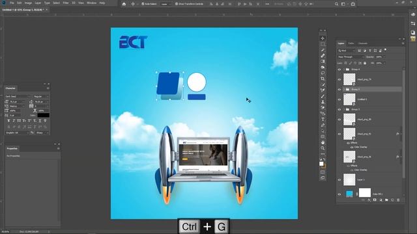417x234 pixels.
Task: Click the share icon in top bar
Action: [353, 4]
